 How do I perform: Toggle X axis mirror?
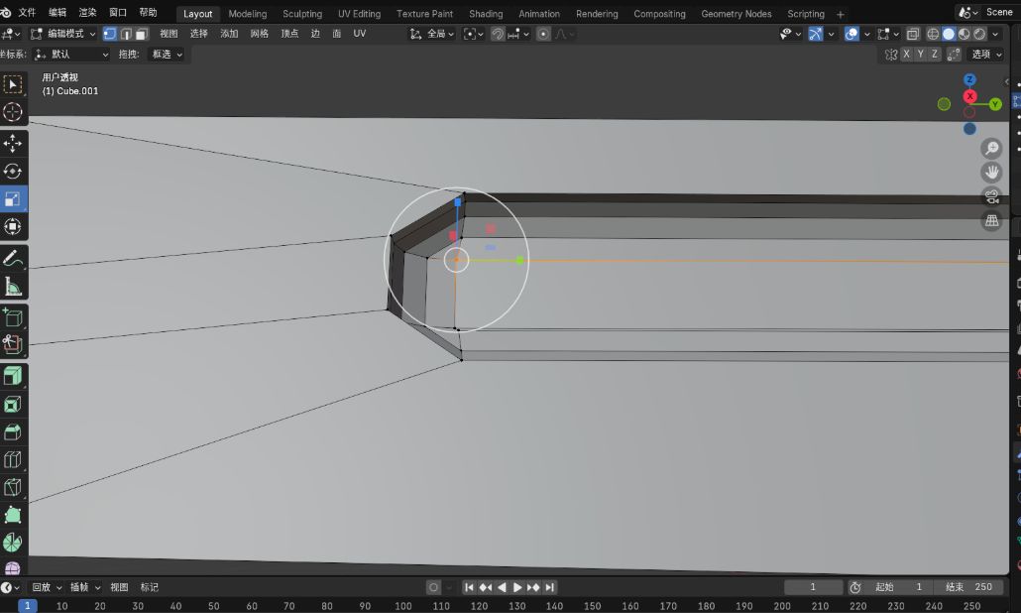[906, 55]
